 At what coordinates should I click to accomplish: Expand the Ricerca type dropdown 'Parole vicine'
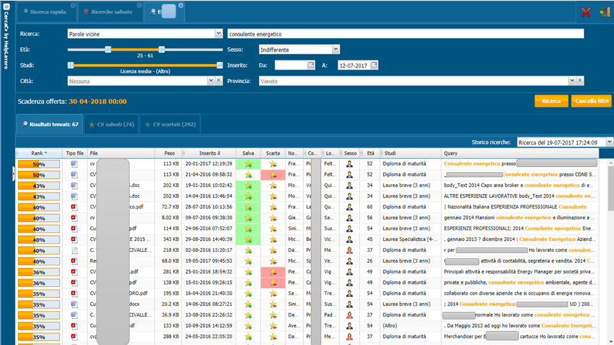[x=218, y=34]
